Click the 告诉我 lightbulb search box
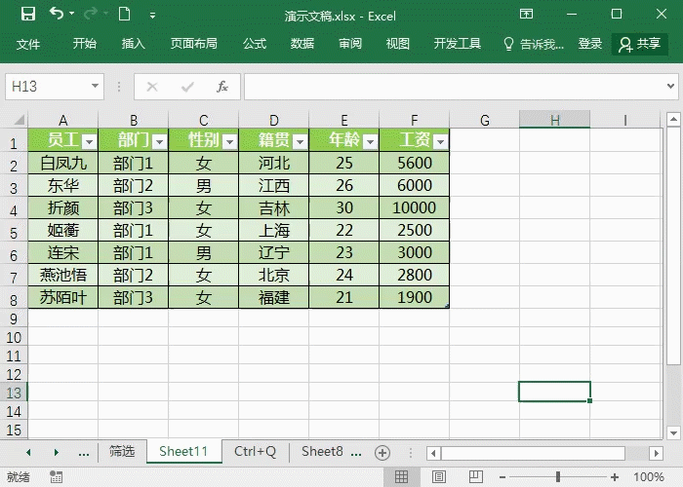Viewport: 683px width, 487px height. [533, 44]
